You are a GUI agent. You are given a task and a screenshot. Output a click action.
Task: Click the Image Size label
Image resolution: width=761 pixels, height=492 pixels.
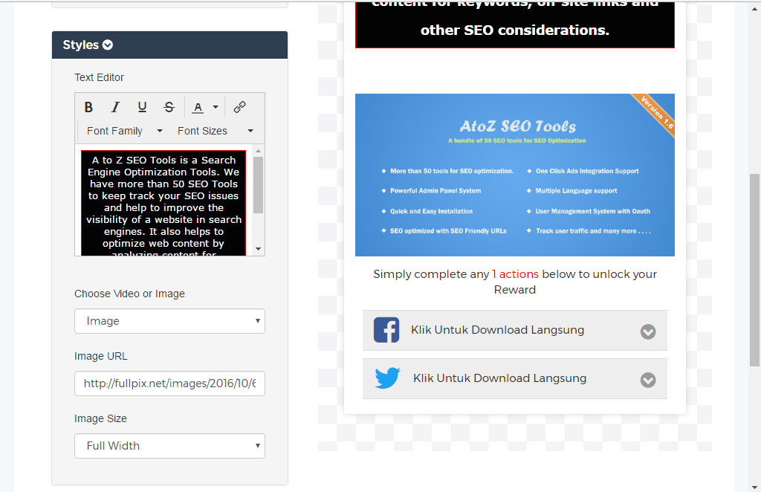tap(100, 418)
